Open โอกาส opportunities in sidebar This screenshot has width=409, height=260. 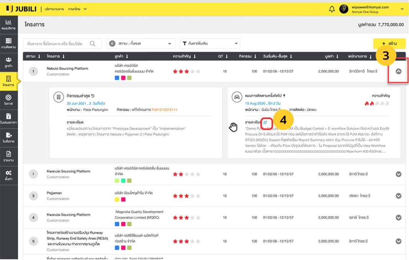pyautogui.click(x=8, y=100)
